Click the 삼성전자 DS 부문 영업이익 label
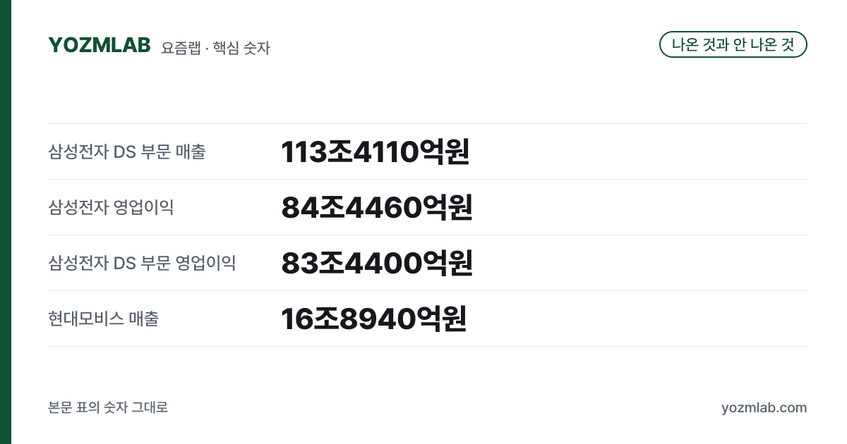Viewport: 847px width, 444px height. (x=142, y=263)
